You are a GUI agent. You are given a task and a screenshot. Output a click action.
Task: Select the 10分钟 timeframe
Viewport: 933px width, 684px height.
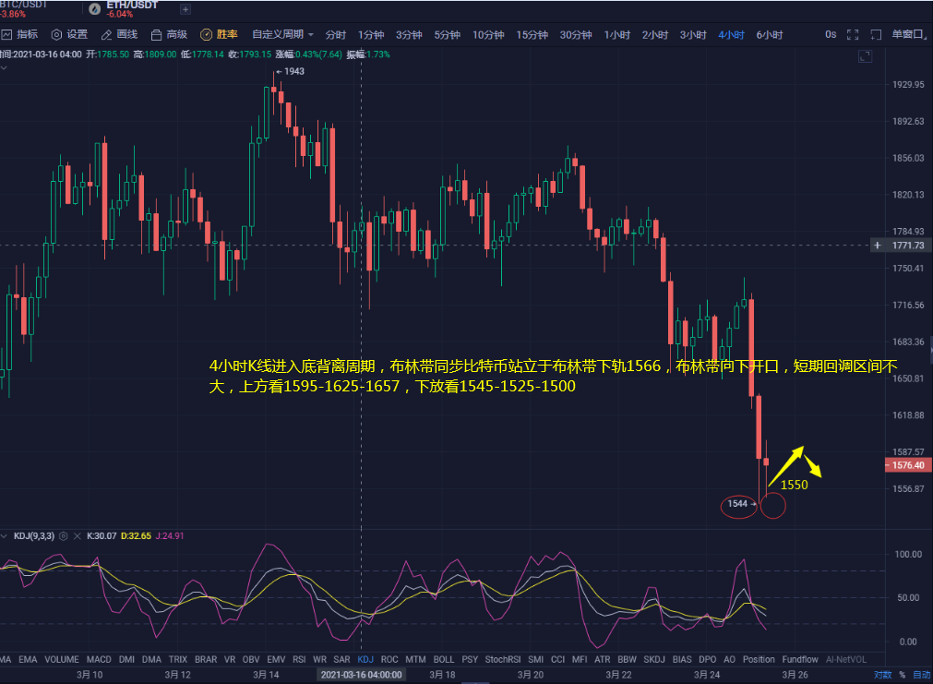pyautogui.click(x=488, y=34)
